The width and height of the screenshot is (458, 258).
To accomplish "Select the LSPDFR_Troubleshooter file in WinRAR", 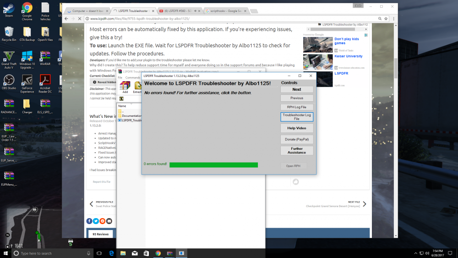I will point(130,121).
